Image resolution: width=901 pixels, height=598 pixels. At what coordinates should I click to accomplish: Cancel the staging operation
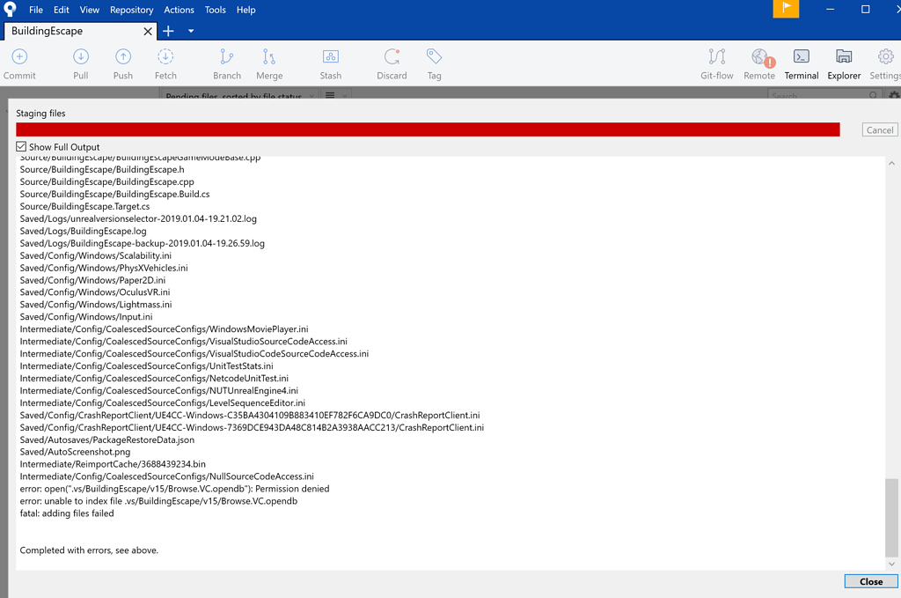click(879, 129)
